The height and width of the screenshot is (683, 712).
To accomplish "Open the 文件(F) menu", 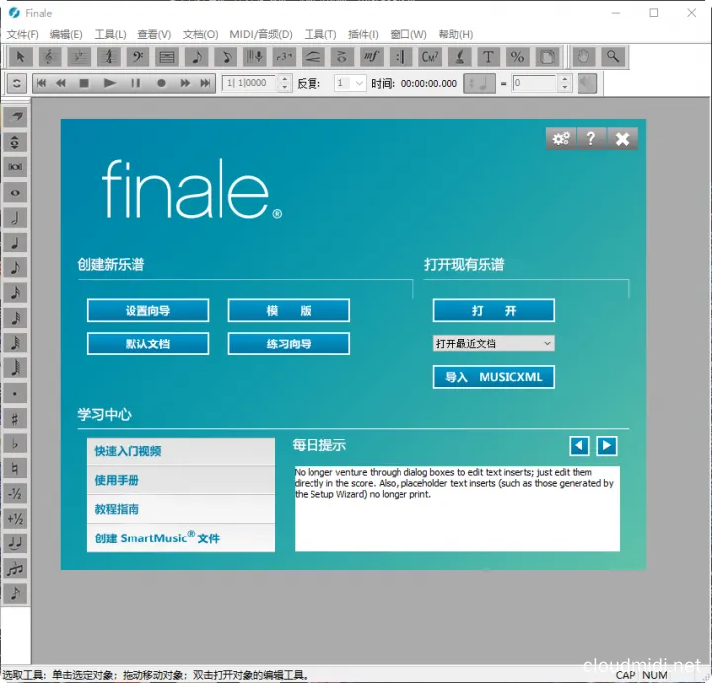I will pos(22,34).
